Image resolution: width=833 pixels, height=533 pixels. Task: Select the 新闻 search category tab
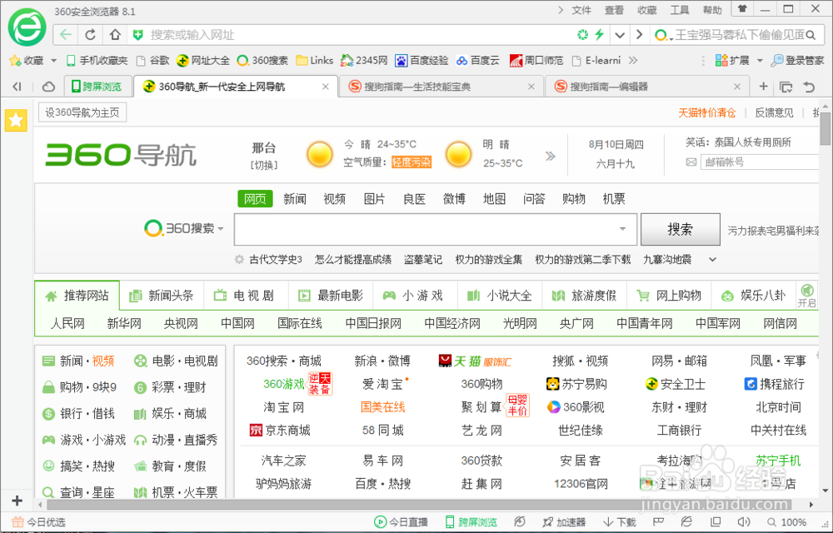pos(295,199)
